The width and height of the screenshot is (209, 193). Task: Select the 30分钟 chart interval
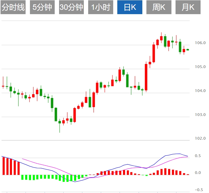[x=72, y=7]
